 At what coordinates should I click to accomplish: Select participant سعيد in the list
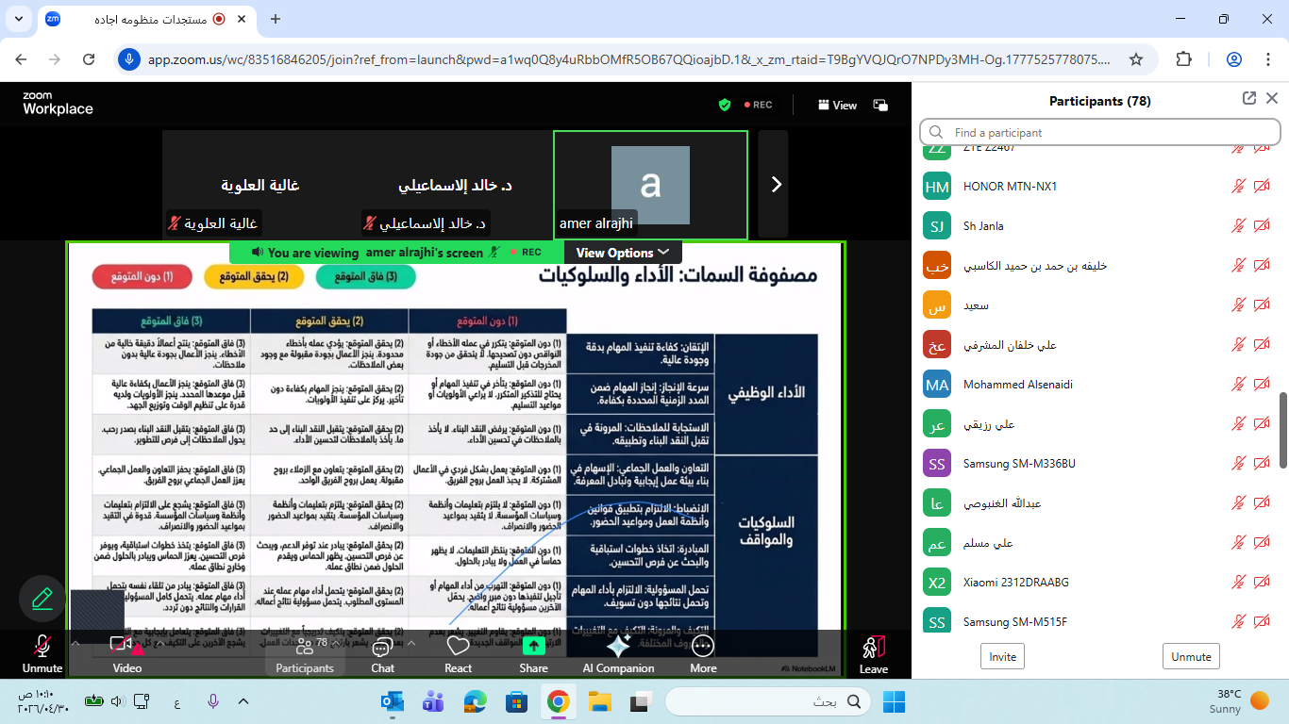pyautogui.click(x=1098, y=305)
